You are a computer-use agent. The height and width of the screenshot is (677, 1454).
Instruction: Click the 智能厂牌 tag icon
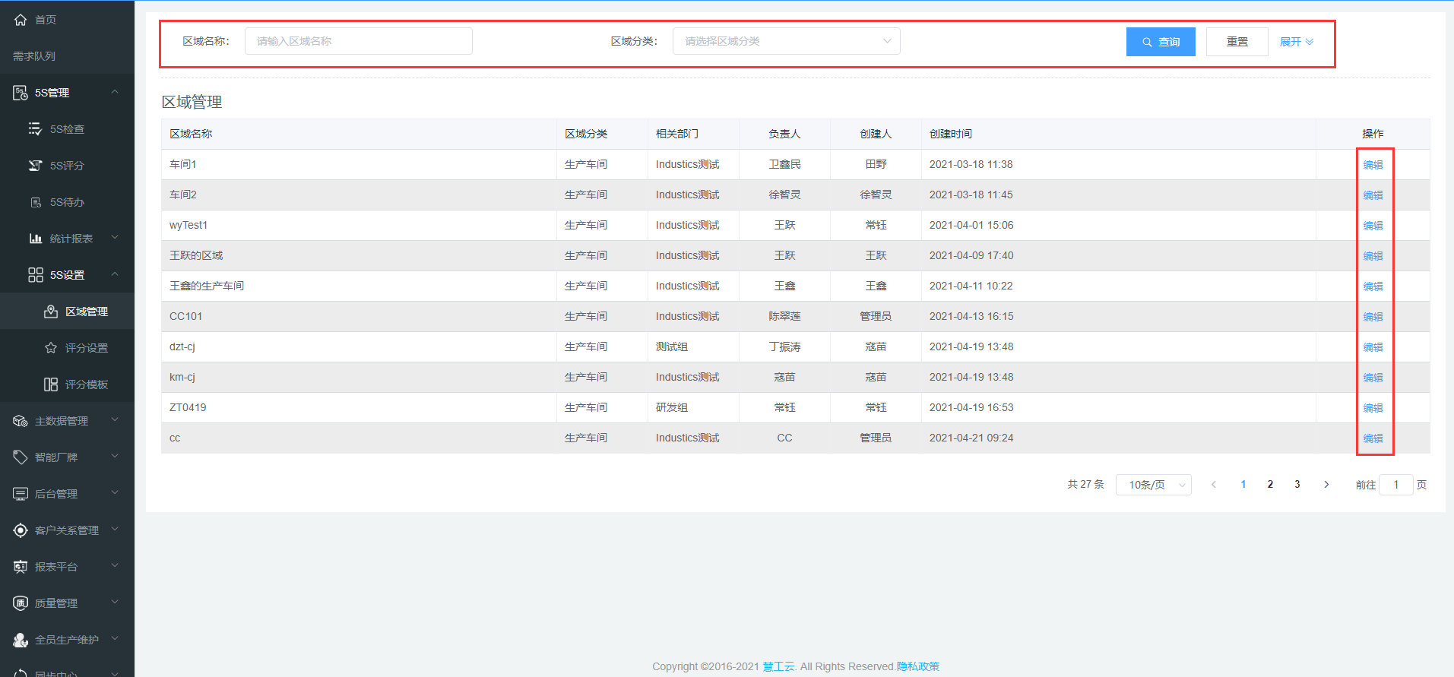coord(21,457)
